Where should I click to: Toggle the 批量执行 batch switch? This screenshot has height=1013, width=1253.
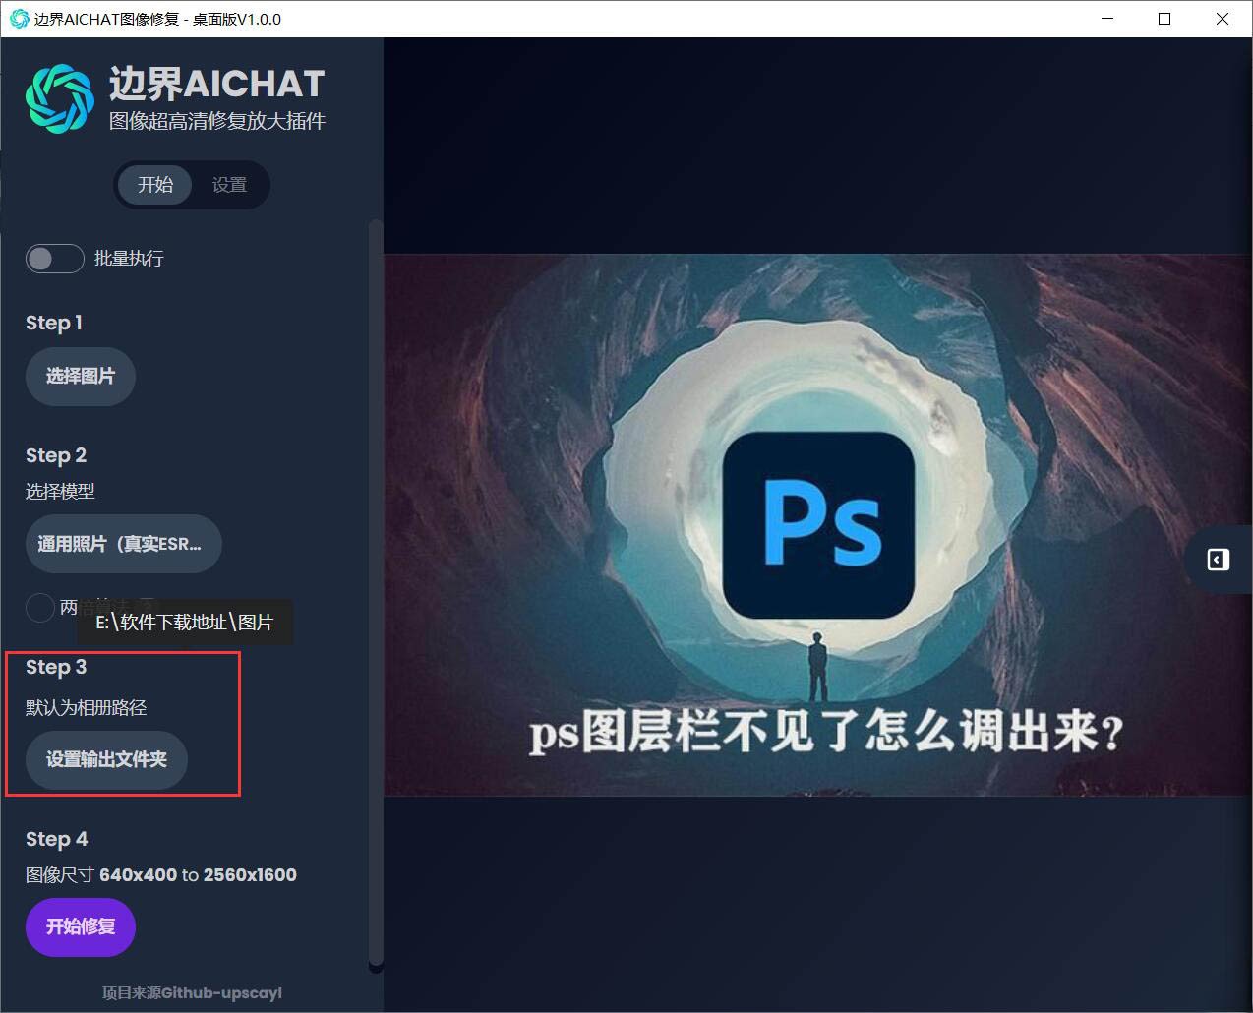54,259
